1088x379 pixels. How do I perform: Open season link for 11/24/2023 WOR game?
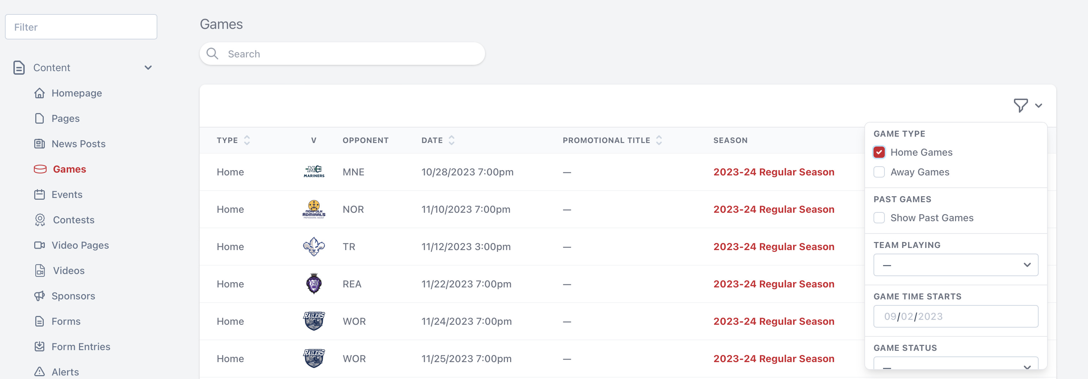[x=774, y=321]
